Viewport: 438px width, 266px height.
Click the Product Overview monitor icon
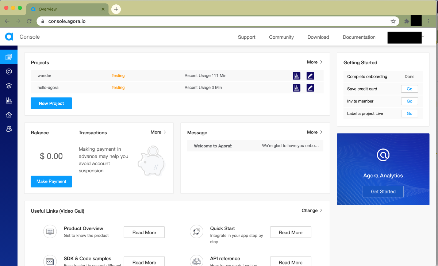(50, 232)
